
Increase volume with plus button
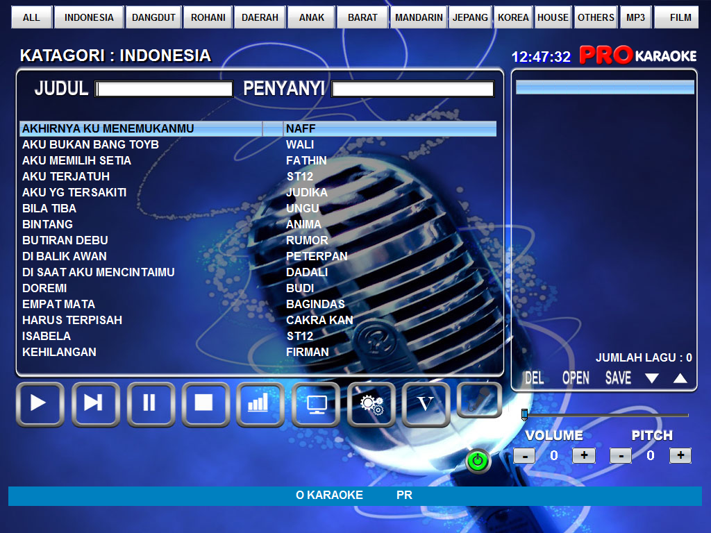pyautogui.click(x=584, y=455)
